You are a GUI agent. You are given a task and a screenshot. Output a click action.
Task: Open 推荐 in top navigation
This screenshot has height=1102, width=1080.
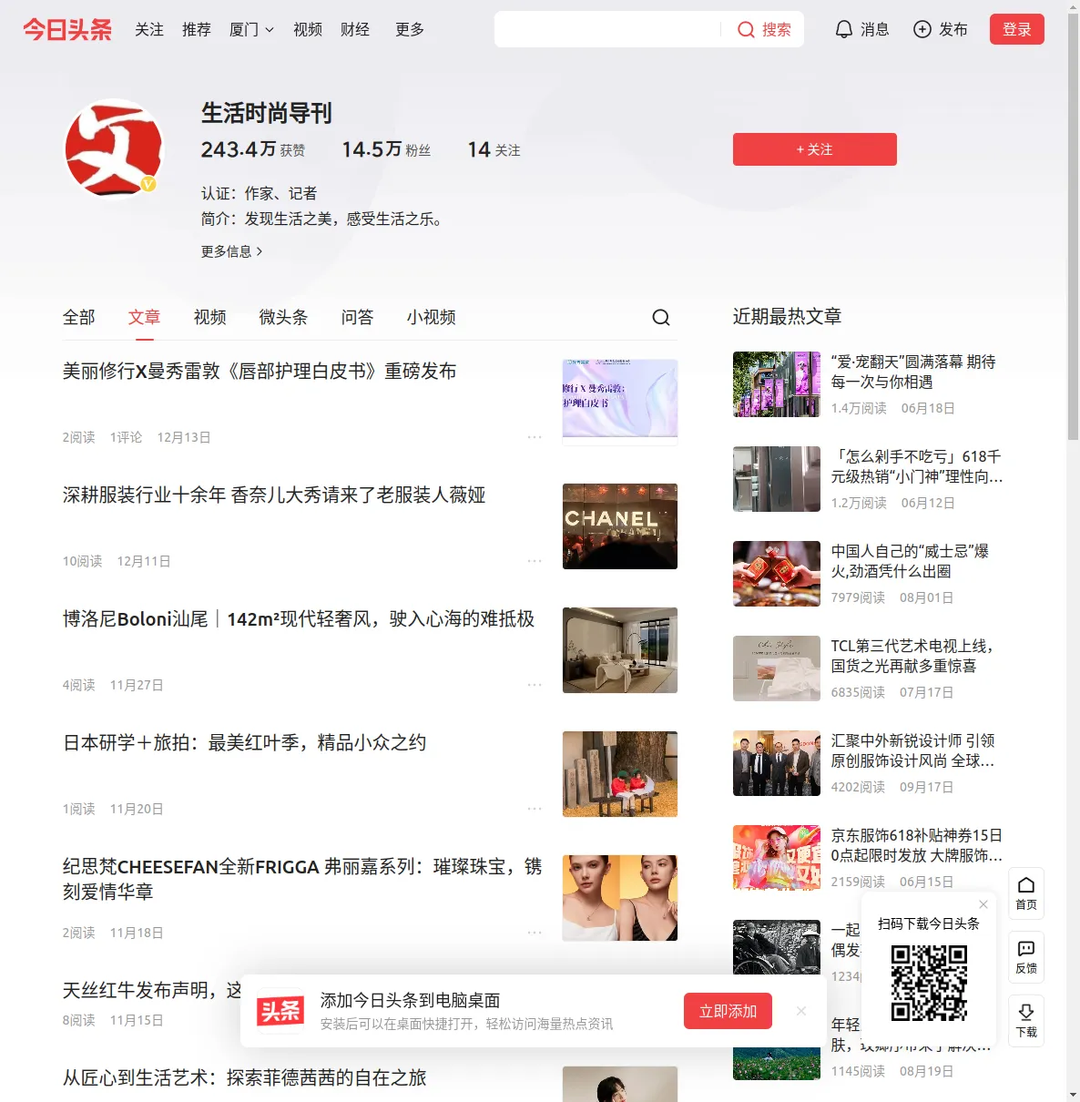click(x=197, y=30)
